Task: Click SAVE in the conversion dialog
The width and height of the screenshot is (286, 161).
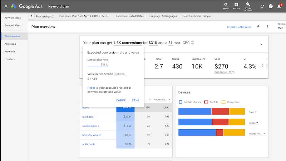Action: (x=135, y=101)
